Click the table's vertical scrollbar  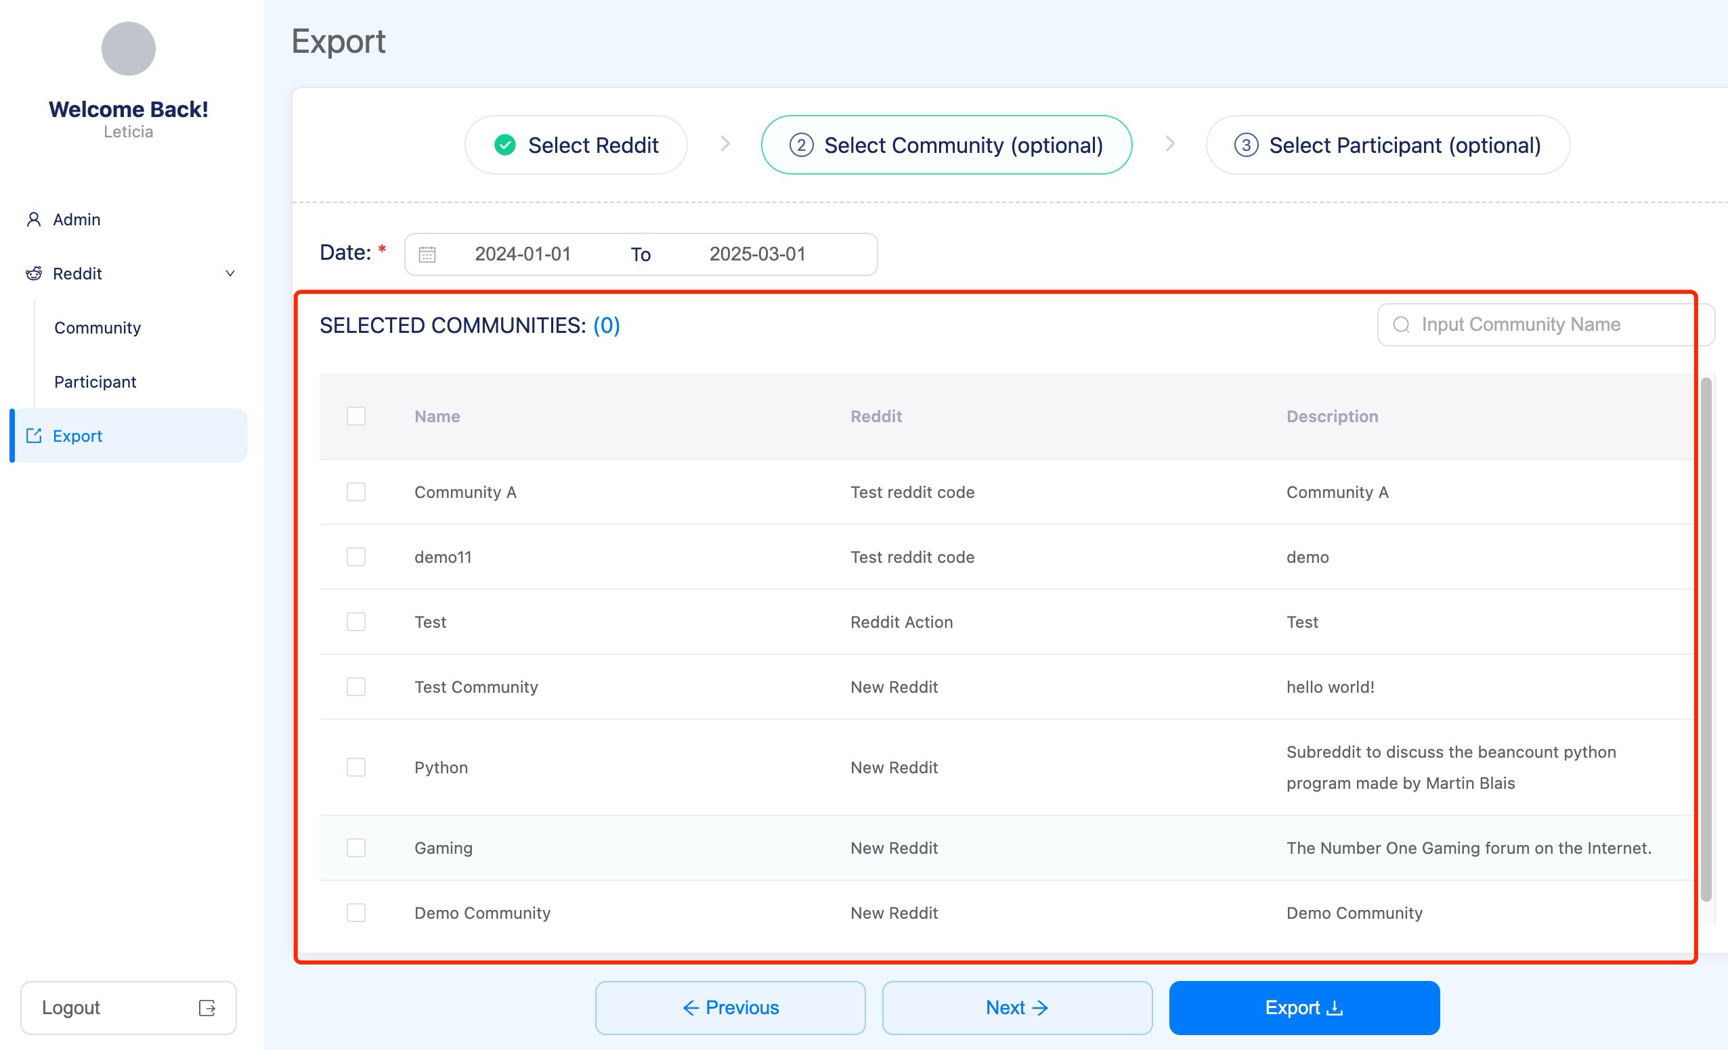tap(1706, 639)
